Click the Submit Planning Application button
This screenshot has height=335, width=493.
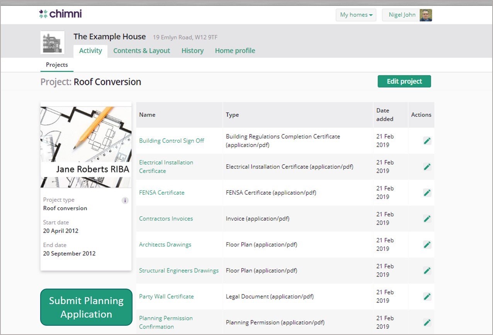pos(86,307)
